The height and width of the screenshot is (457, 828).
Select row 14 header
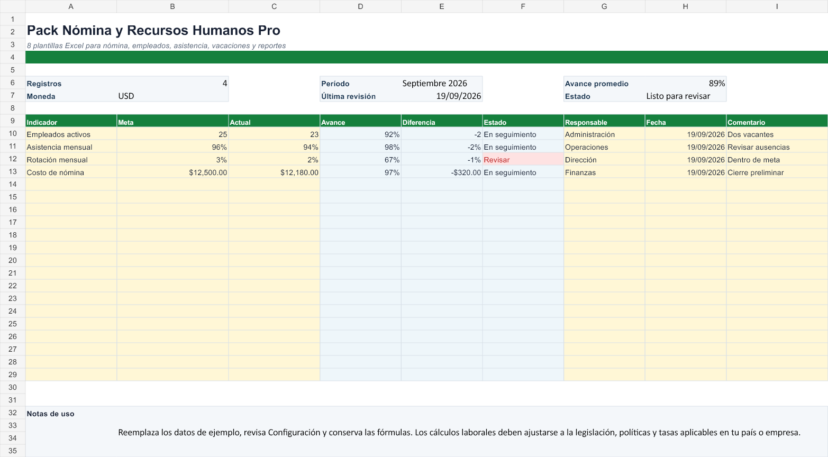point(13,184)
